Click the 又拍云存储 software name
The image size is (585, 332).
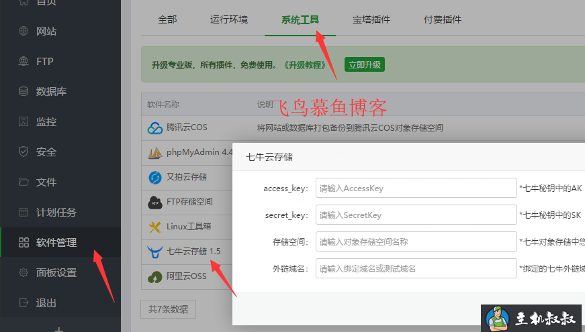click(x=187, y=176)
